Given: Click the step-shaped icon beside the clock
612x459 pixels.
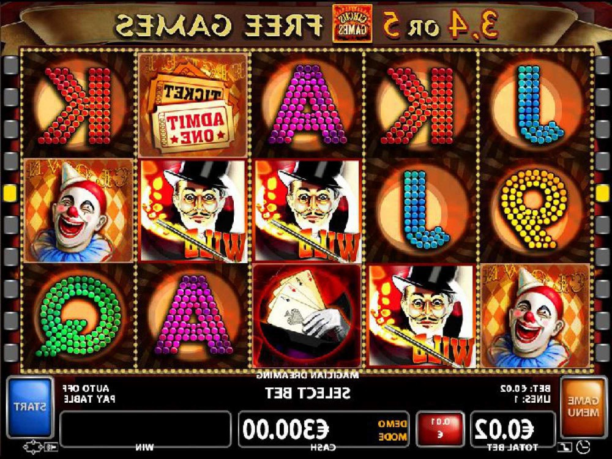Looking at the screenshot, I should tap(565, 446).
